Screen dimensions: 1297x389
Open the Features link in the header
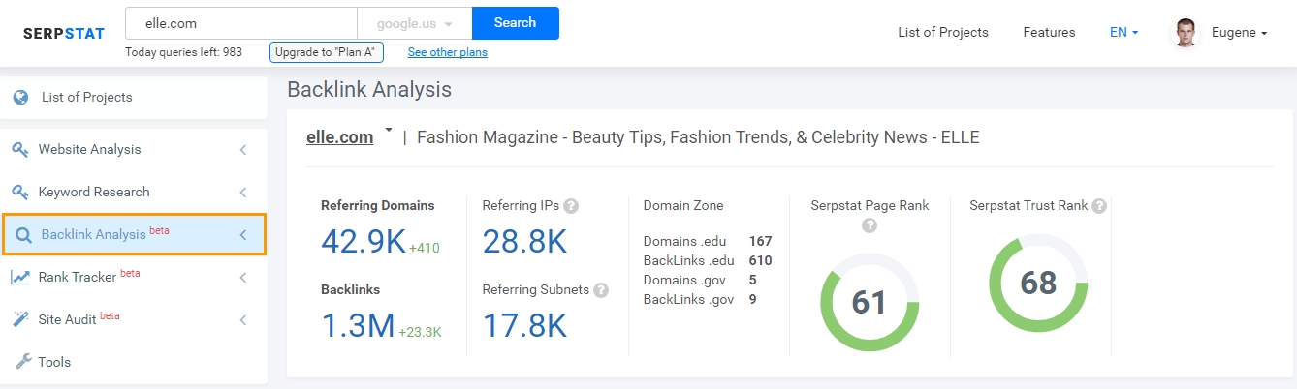1049,32
